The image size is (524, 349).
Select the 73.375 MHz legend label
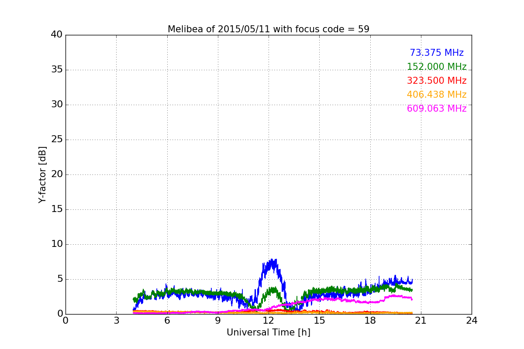(x=437, y=53)
